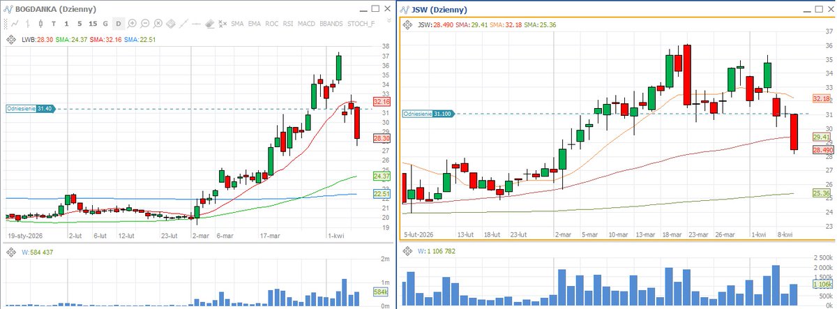Select blue SMA:22.51 legend in BOGDANKA chart
This screenshot has width=837, height=309.
pos(139,40)
